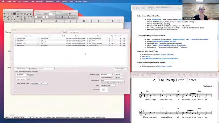Open Apple menu
This screenshot has width=219, height=123.
(x=3, y=1)
